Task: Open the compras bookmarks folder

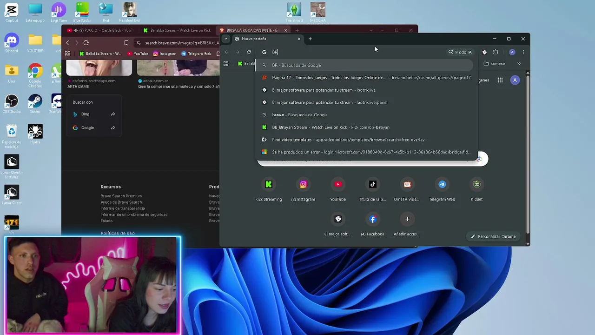Action: coord(495,64)
